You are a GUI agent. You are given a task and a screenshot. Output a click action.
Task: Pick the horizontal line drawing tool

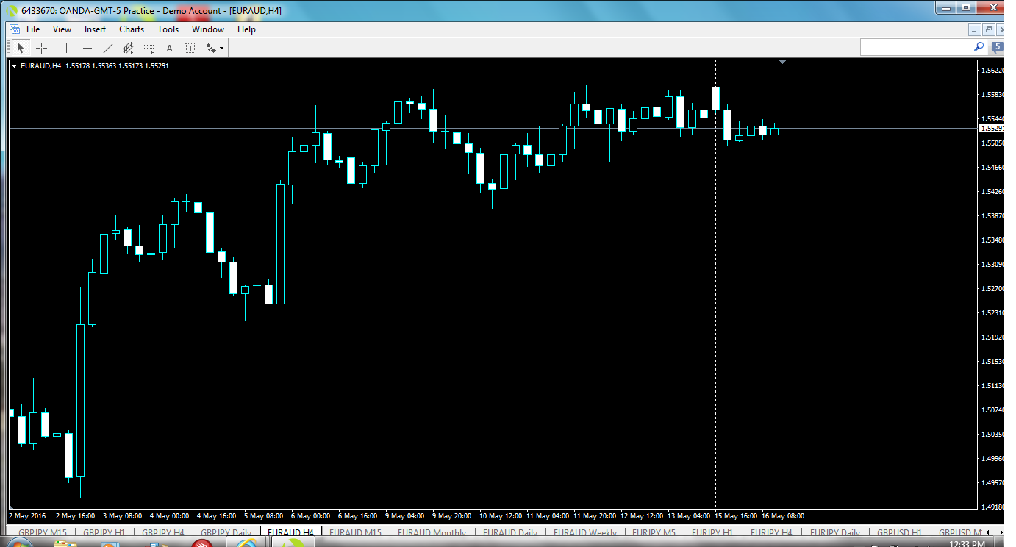(87, 49)
